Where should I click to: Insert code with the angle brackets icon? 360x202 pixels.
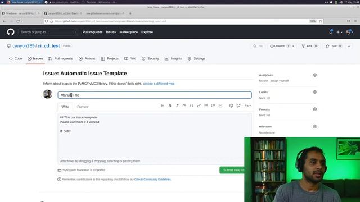tap(191, 105)
